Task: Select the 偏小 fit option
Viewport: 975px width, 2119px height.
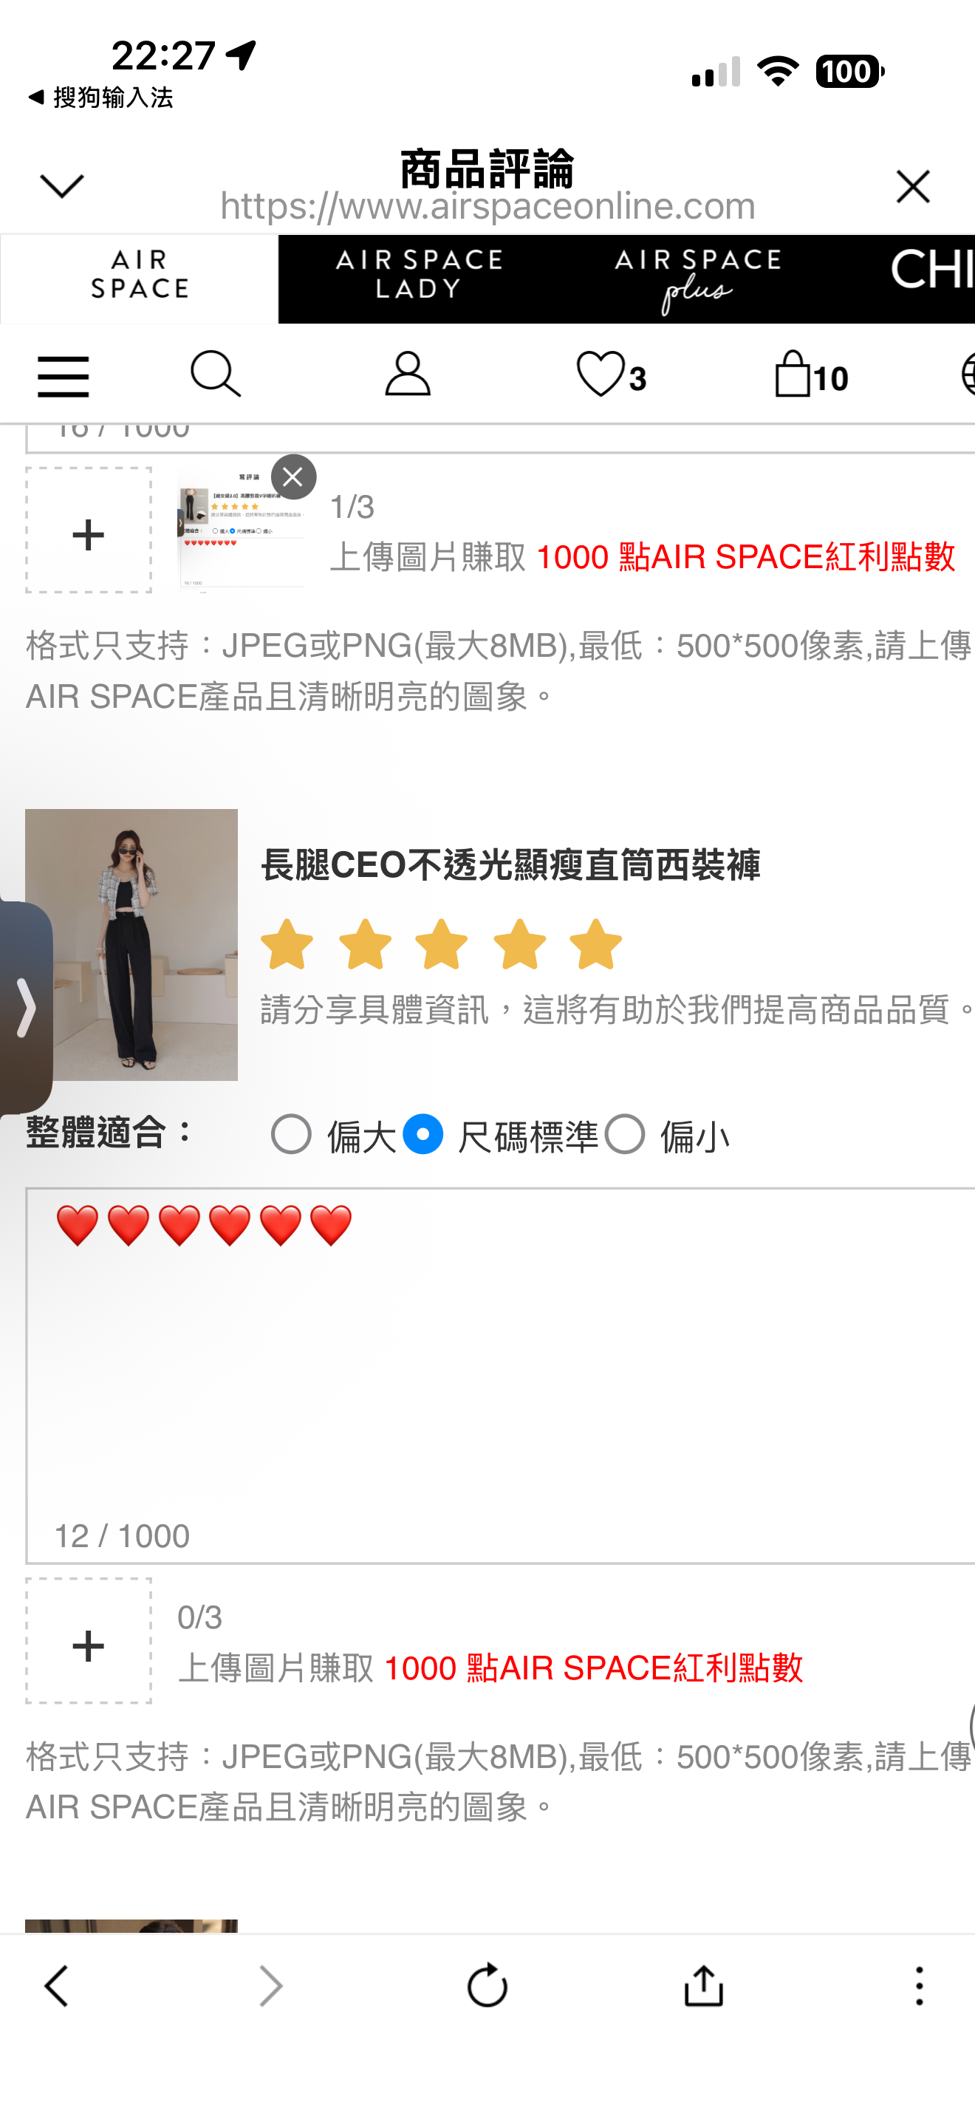Action: (x=624, y=1134)
